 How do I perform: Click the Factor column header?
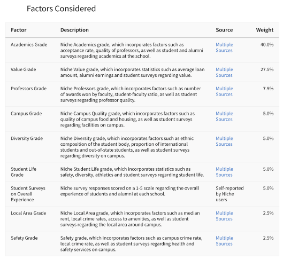[19, 30]
